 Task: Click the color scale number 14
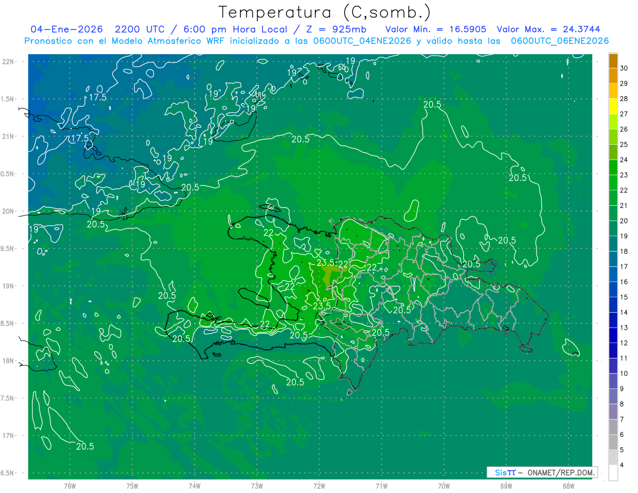624,312
